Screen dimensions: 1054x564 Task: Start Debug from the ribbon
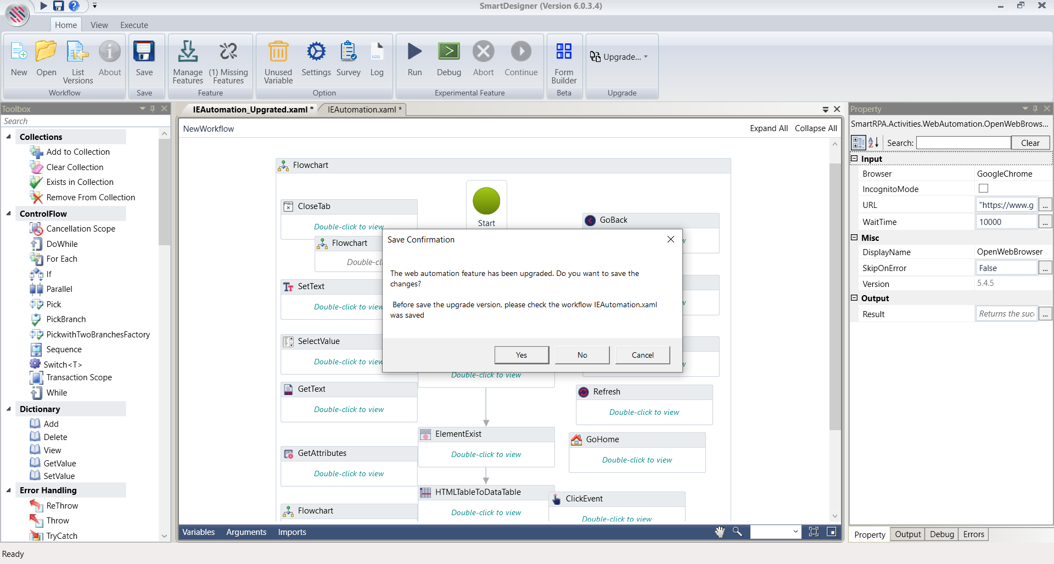[x=448, y=52]
